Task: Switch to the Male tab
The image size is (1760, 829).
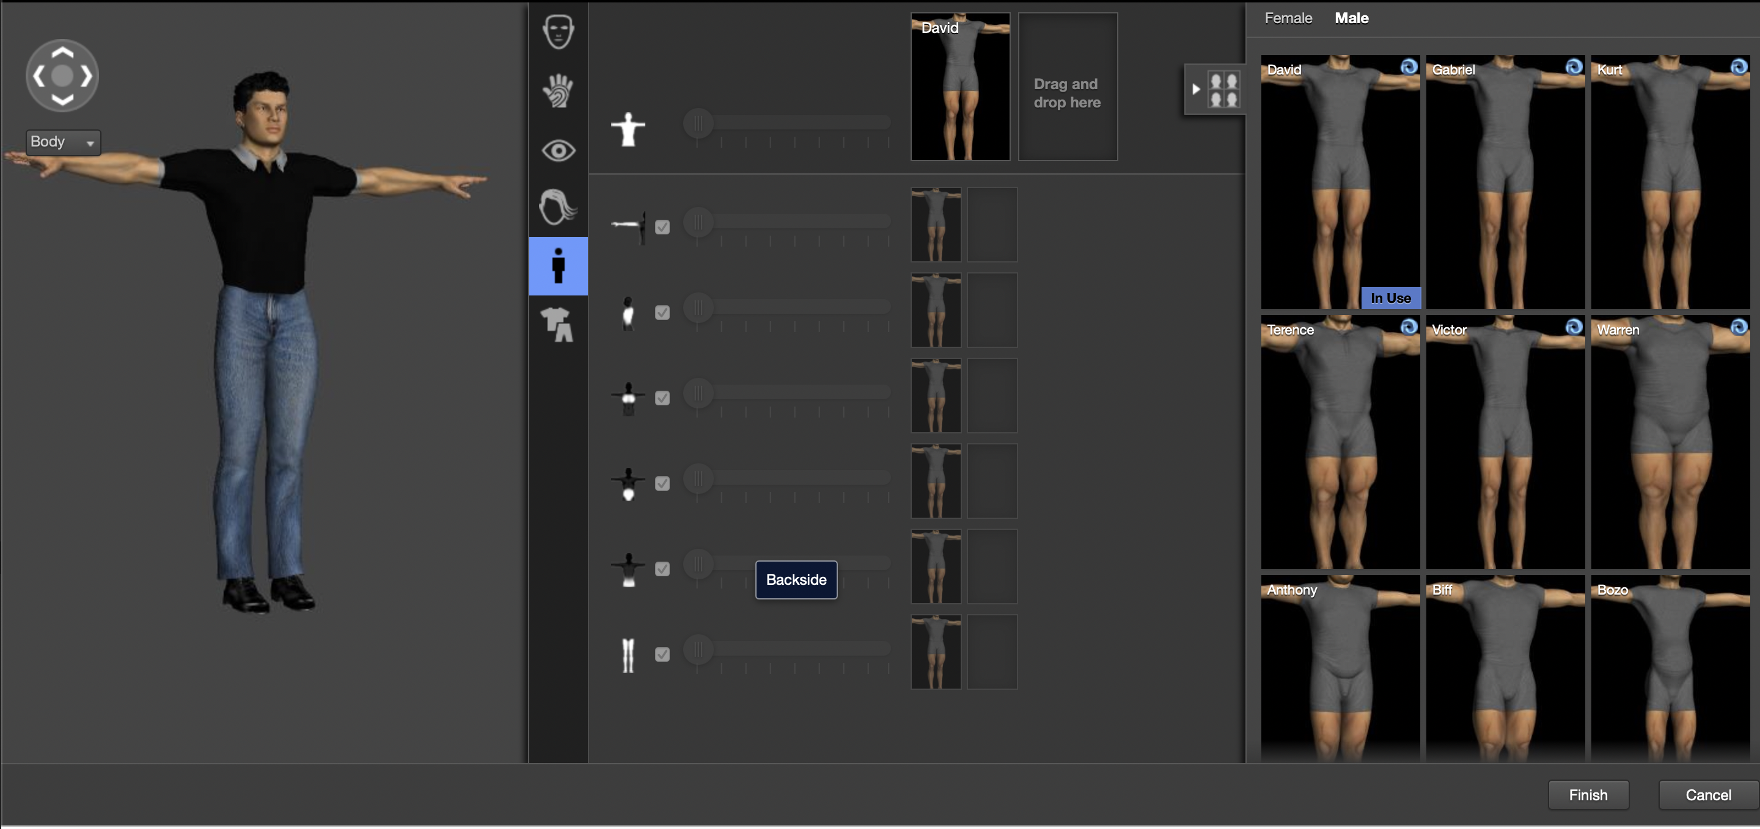Action: point(1351,18)
